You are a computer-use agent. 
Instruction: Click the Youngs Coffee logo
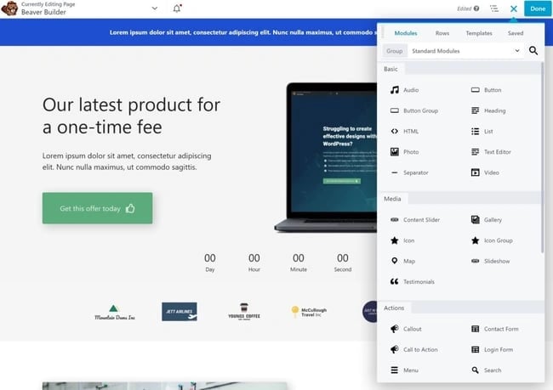(x=244, y=312)
